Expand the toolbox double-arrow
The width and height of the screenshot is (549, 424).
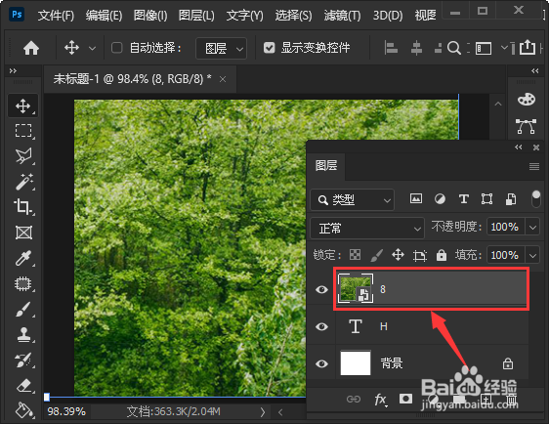(x=13, y=71)
